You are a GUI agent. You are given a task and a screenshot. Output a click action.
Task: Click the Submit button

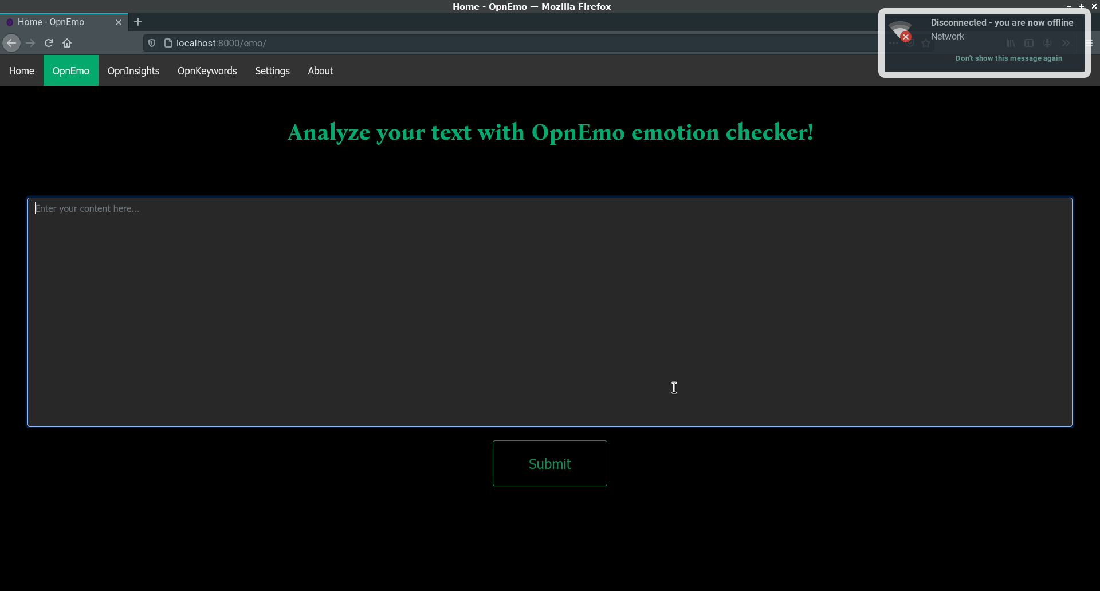click(x=549, y=464)
